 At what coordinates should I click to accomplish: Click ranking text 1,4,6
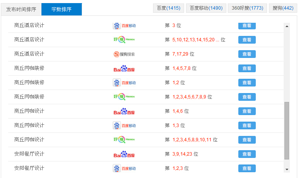(x=177, y=111)
